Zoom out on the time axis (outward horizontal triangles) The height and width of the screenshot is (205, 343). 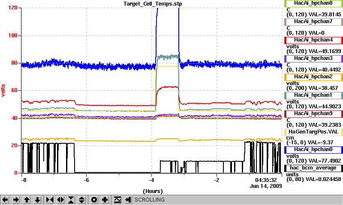[x=60, y=200]
